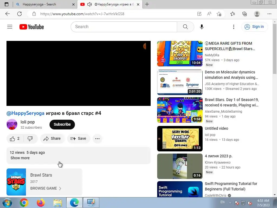Open the 'Untitled video' title

pos(216,128)
